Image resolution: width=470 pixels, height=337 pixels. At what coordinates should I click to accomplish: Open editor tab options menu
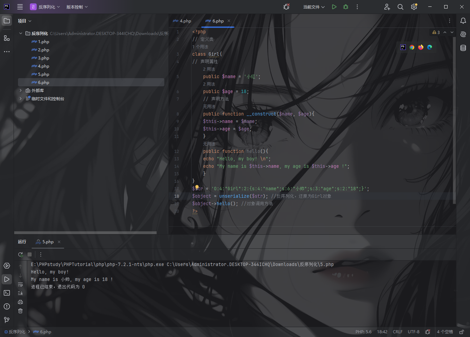(x=450, y=21)
